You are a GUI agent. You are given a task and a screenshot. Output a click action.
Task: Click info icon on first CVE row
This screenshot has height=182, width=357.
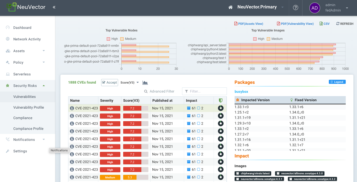click(72, 108)
